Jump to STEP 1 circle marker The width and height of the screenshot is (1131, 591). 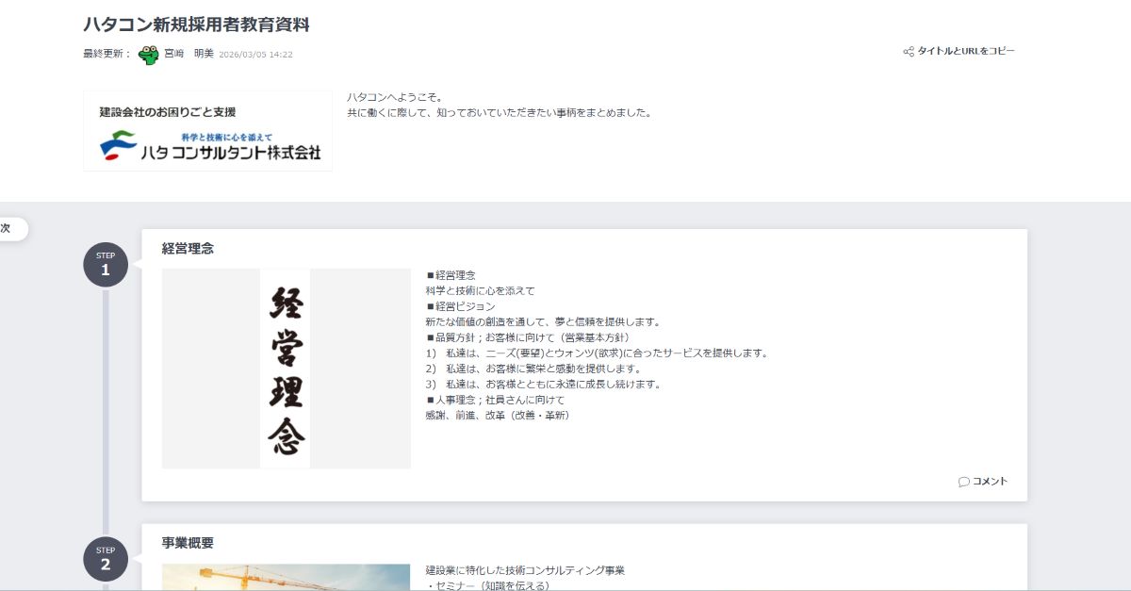click(x=106, y=265)
